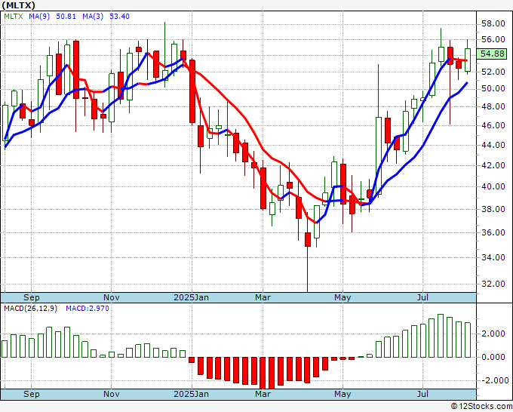The width and height of the screenshot is (513, 412).
Task: Click the MACD(26,12,9) indicator label
Action: [30, 309]
